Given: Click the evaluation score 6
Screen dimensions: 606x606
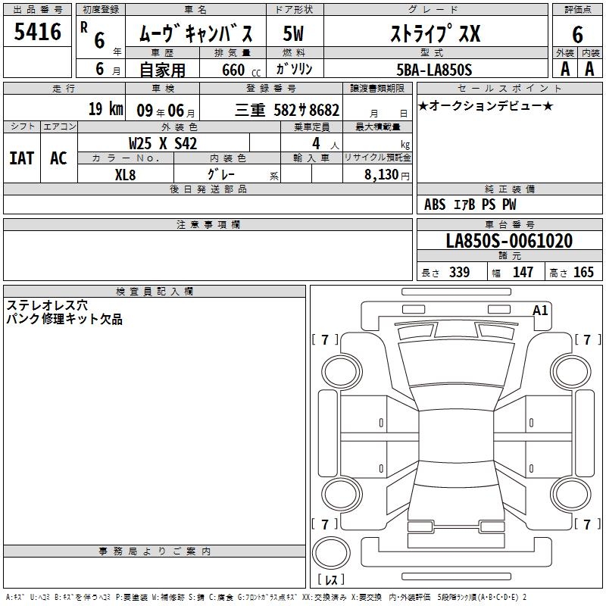Looking at the screenshot, I should click(x=577, y=34).
